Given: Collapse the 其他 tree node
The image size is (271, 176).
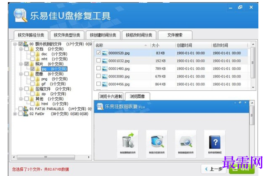Looking at the screenshot, I should click(x=21, y=99).
